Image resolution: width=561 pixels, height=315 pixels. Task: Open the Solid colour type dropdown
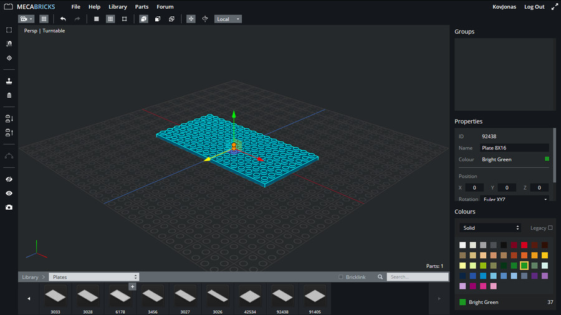click(490, 228)
